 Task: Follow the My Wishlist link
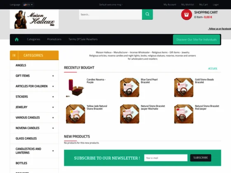point(188,5)
